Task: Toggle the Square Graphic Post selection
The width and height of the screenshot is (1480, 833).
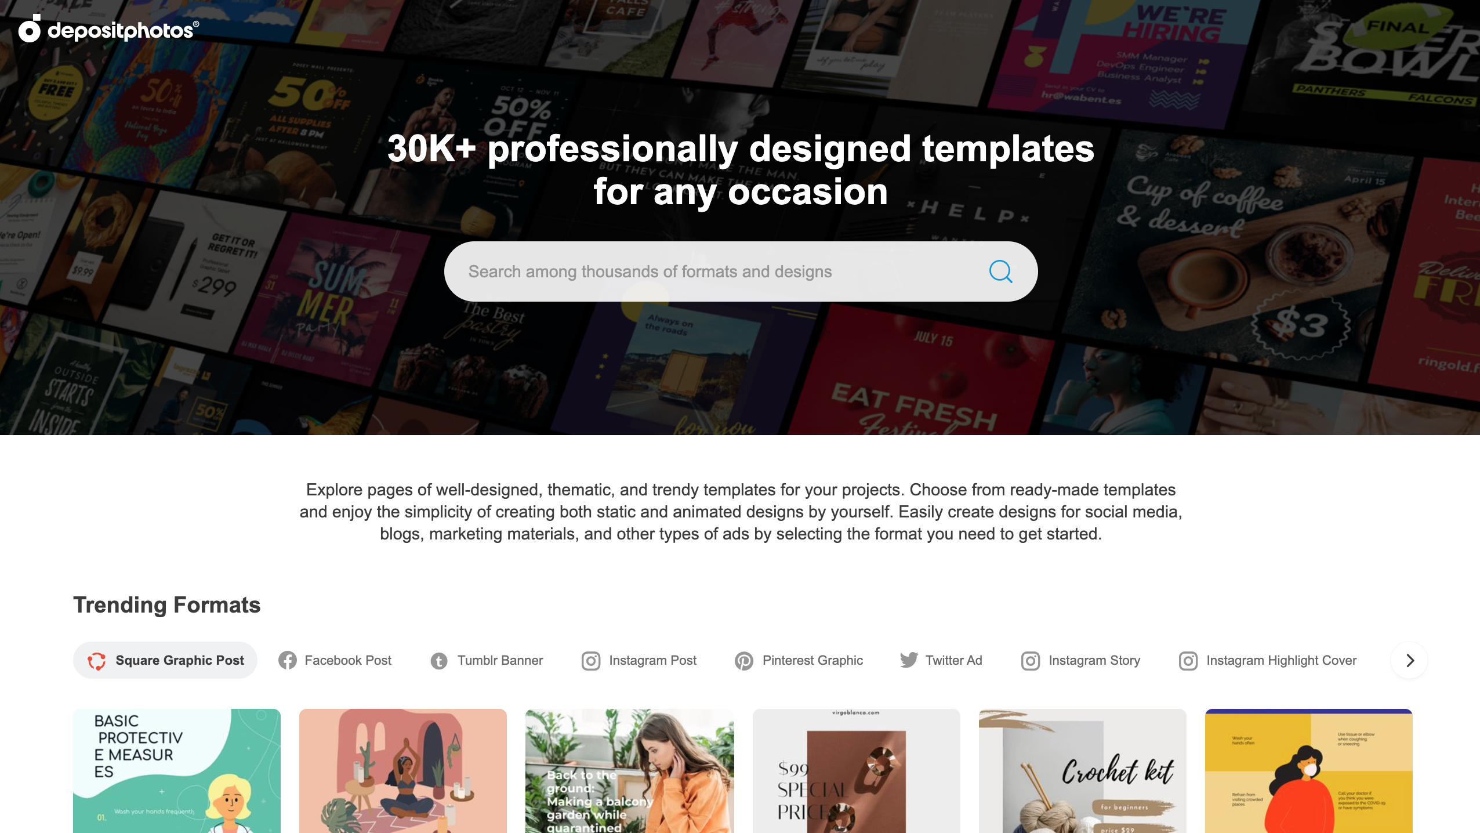Action: (x=166, y=660)
